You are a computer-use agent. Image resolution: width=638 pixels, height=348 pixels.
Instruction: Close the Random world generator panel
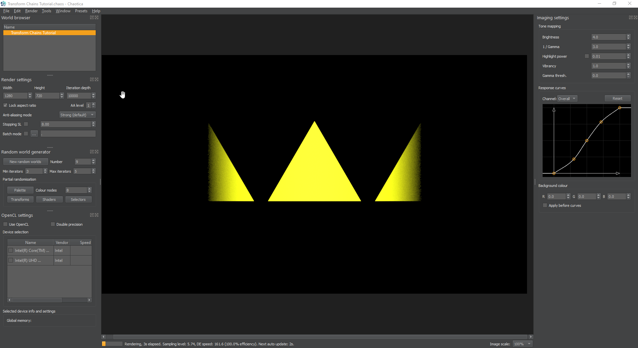[x=97, y=152]
